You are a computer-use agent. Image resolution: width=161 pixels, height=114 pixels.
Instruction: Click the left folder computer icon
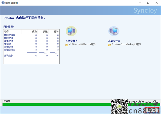pyautogui.click(x=71, y=31)
